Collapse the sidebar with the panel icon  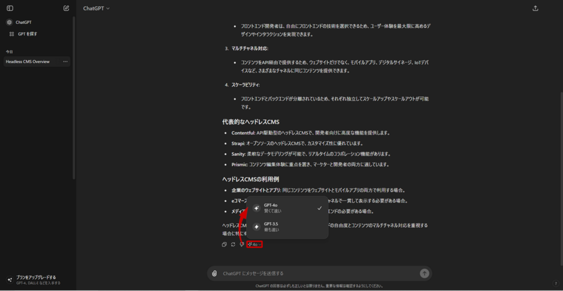tap(10, 8)
